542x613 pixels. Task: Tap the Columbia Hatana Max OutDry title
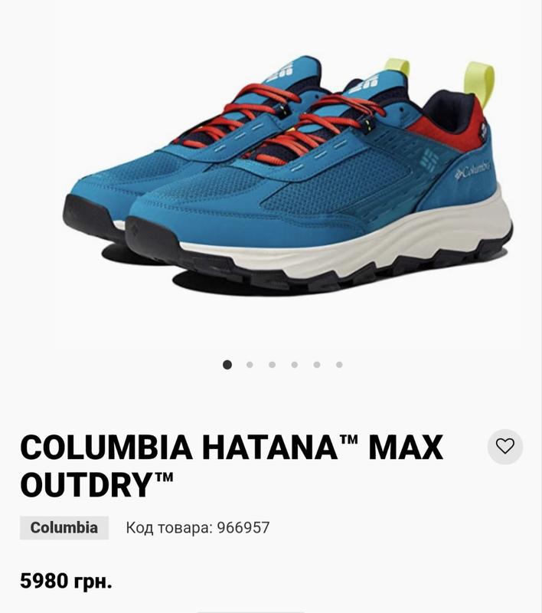(x=231, y=466)
